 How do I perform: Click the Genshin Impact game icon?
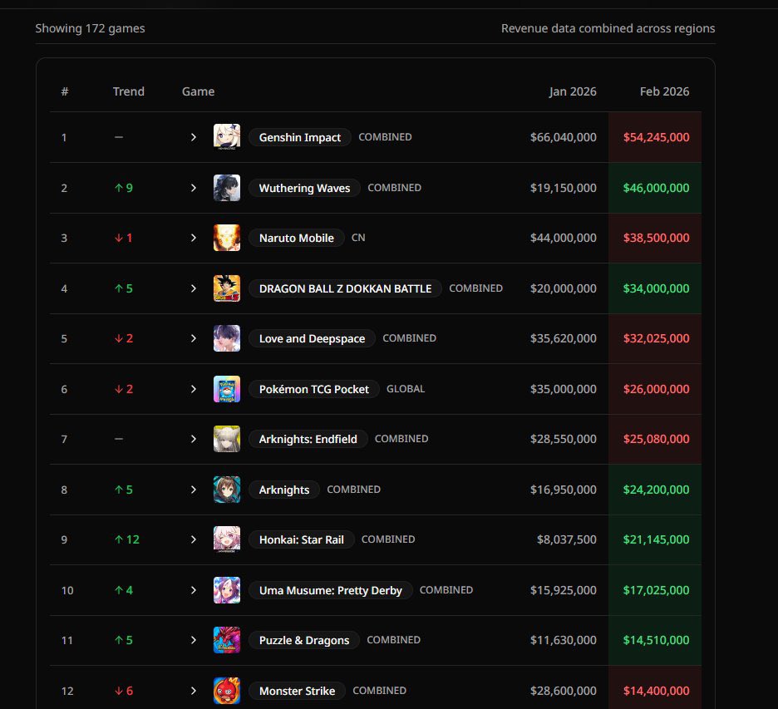pyautogui.click(x=227, y=137)
